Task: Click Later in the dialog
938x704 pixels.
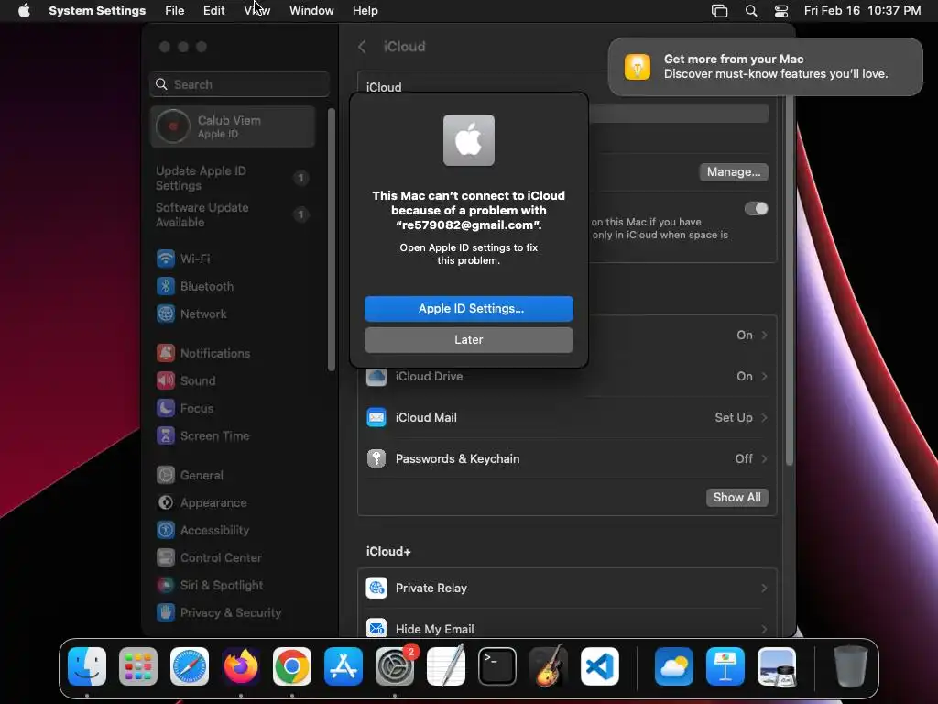Action: coord(468,339)
